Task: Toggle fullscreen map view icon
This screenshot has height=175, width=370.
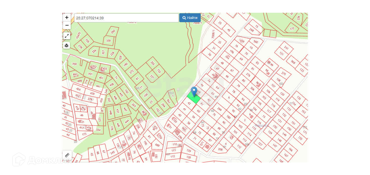Action: 67,36
